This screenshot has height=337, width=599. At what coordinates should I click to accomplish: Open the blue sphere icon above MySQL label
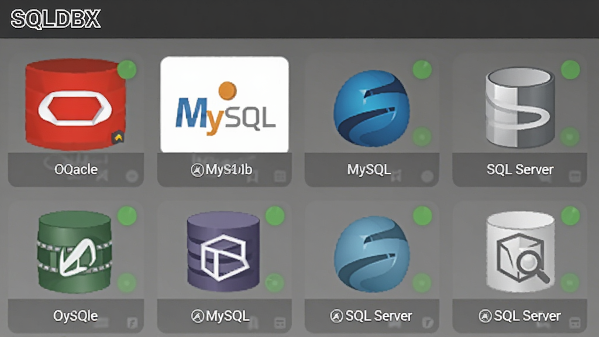371,108
